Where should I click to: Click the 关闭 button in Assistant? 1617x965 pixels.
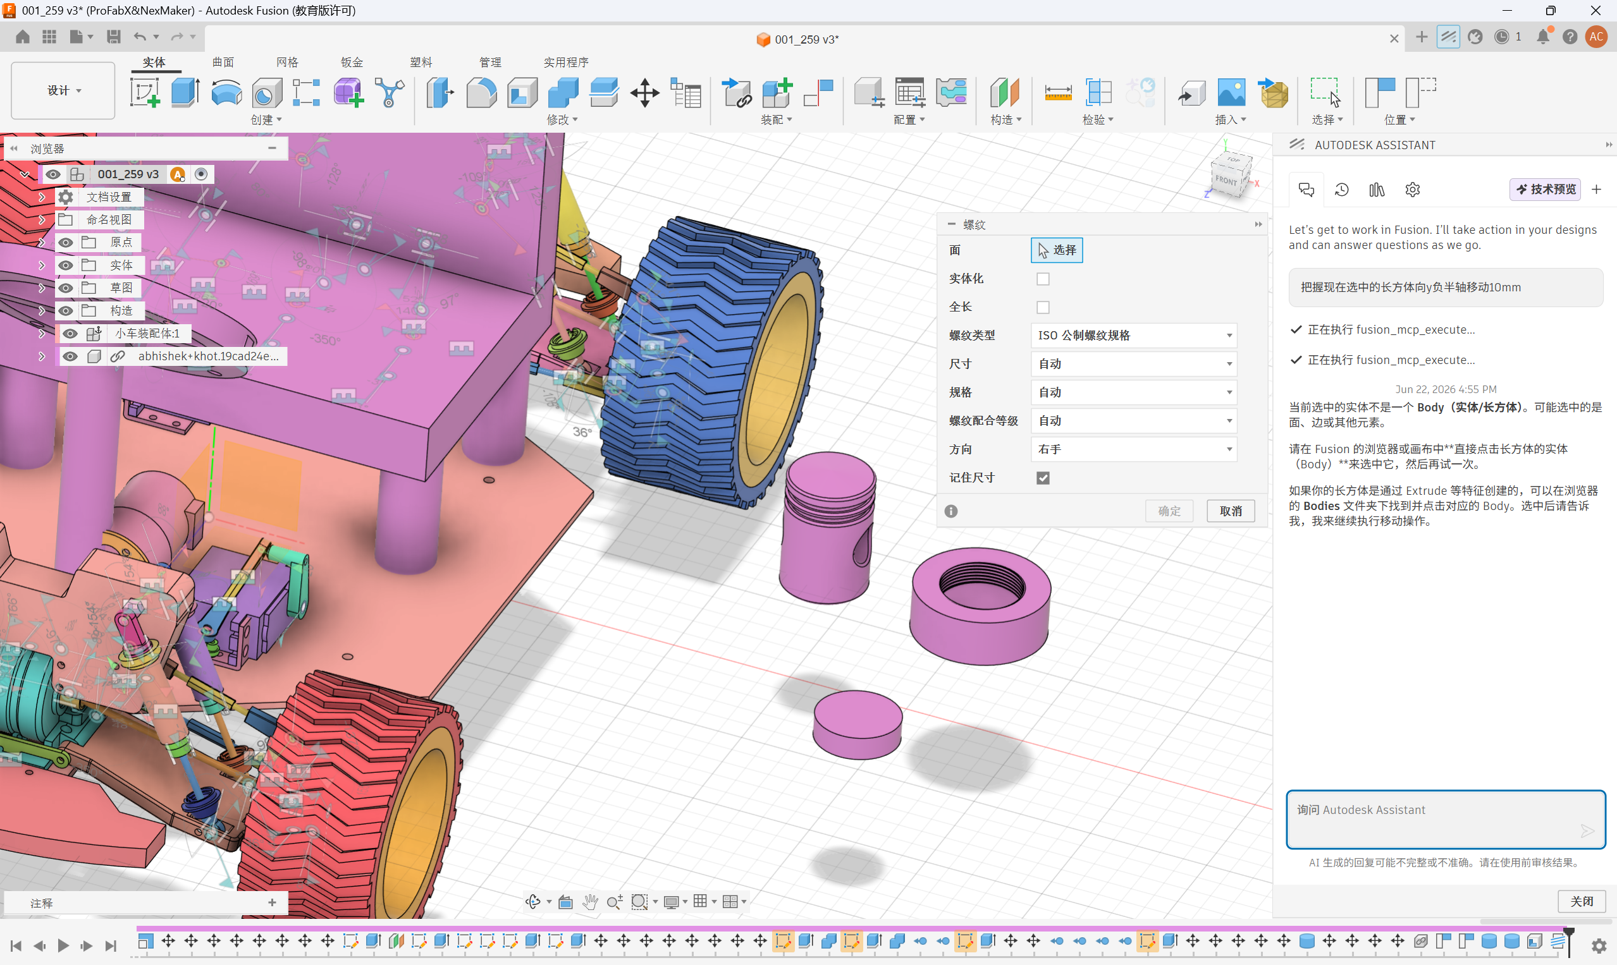(x=1582, y=901)
